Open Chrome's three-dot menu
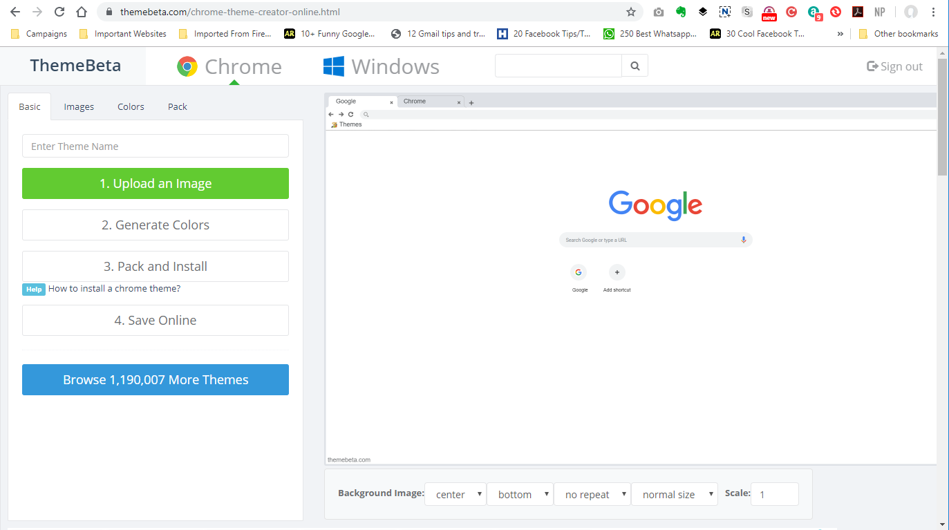Viewport: 949px width, 530px height. tap(934, 12)
